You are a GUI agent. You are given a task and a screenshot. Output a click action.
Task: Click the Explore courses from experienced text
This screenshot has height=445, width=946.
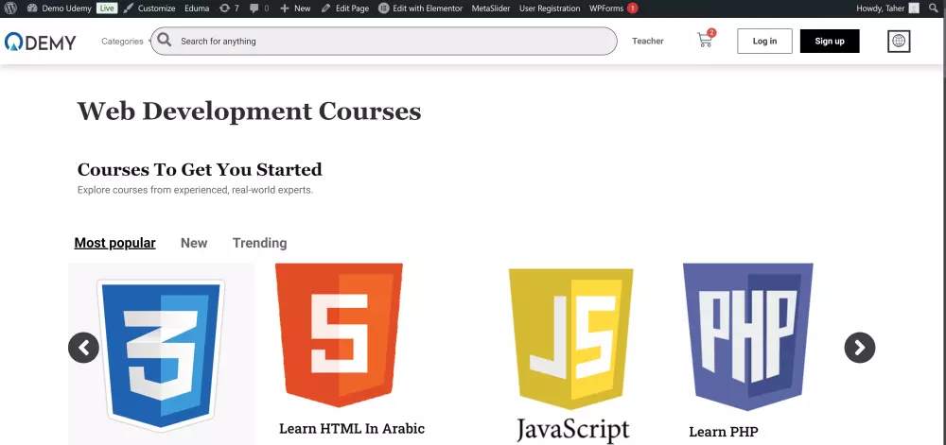196,190
